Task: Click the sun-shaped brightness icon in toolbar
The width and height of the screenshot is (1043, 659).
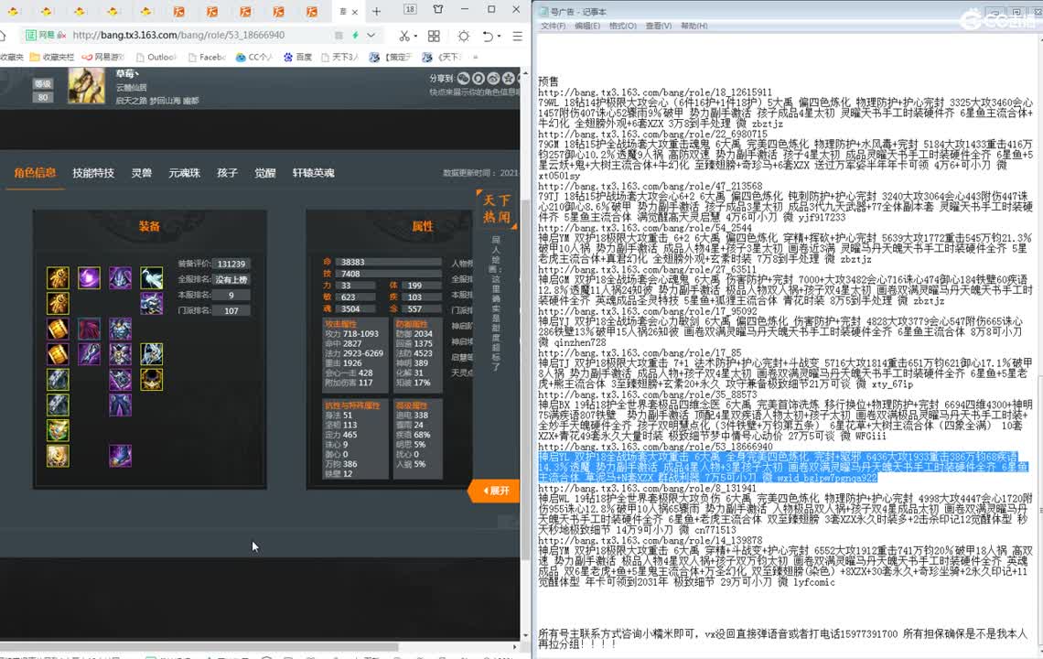Action: click(x=464, y=36)
